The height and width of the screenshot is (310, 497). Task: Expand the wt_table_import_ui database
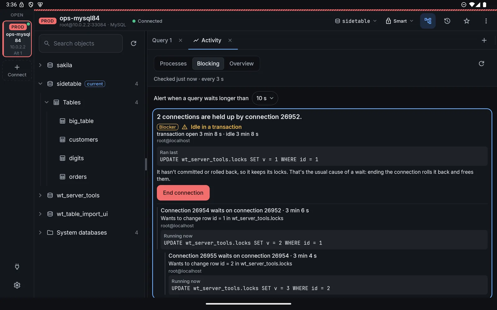pyautogui.click(x=40, y=214)
